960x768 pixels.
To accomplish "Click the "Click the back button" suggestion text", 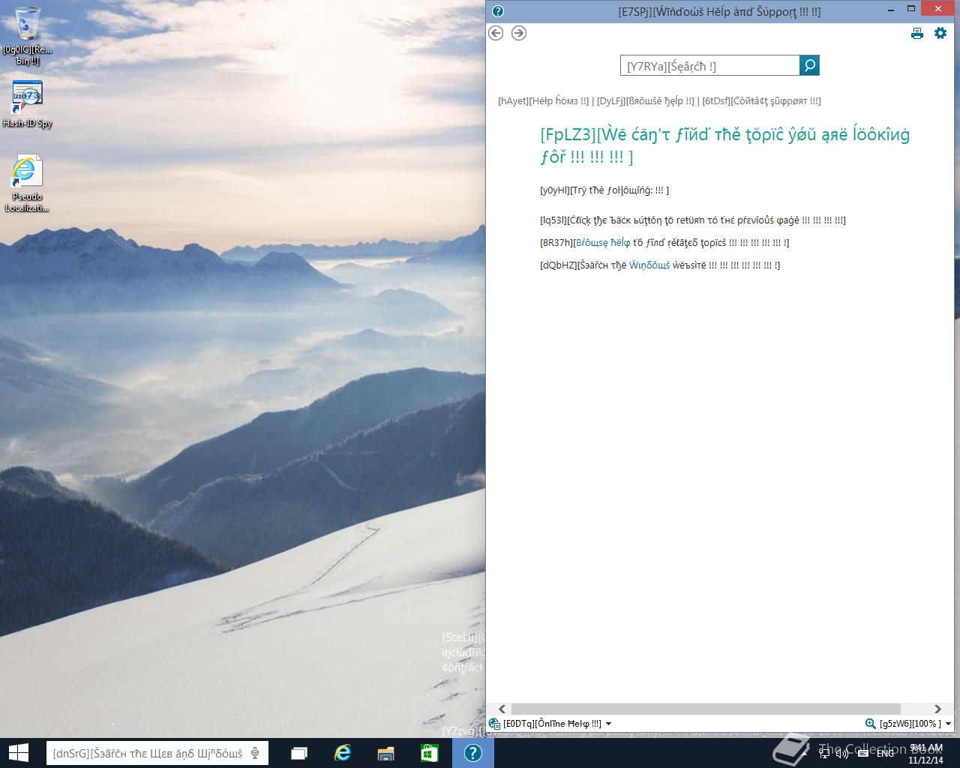I will [693, 220].
